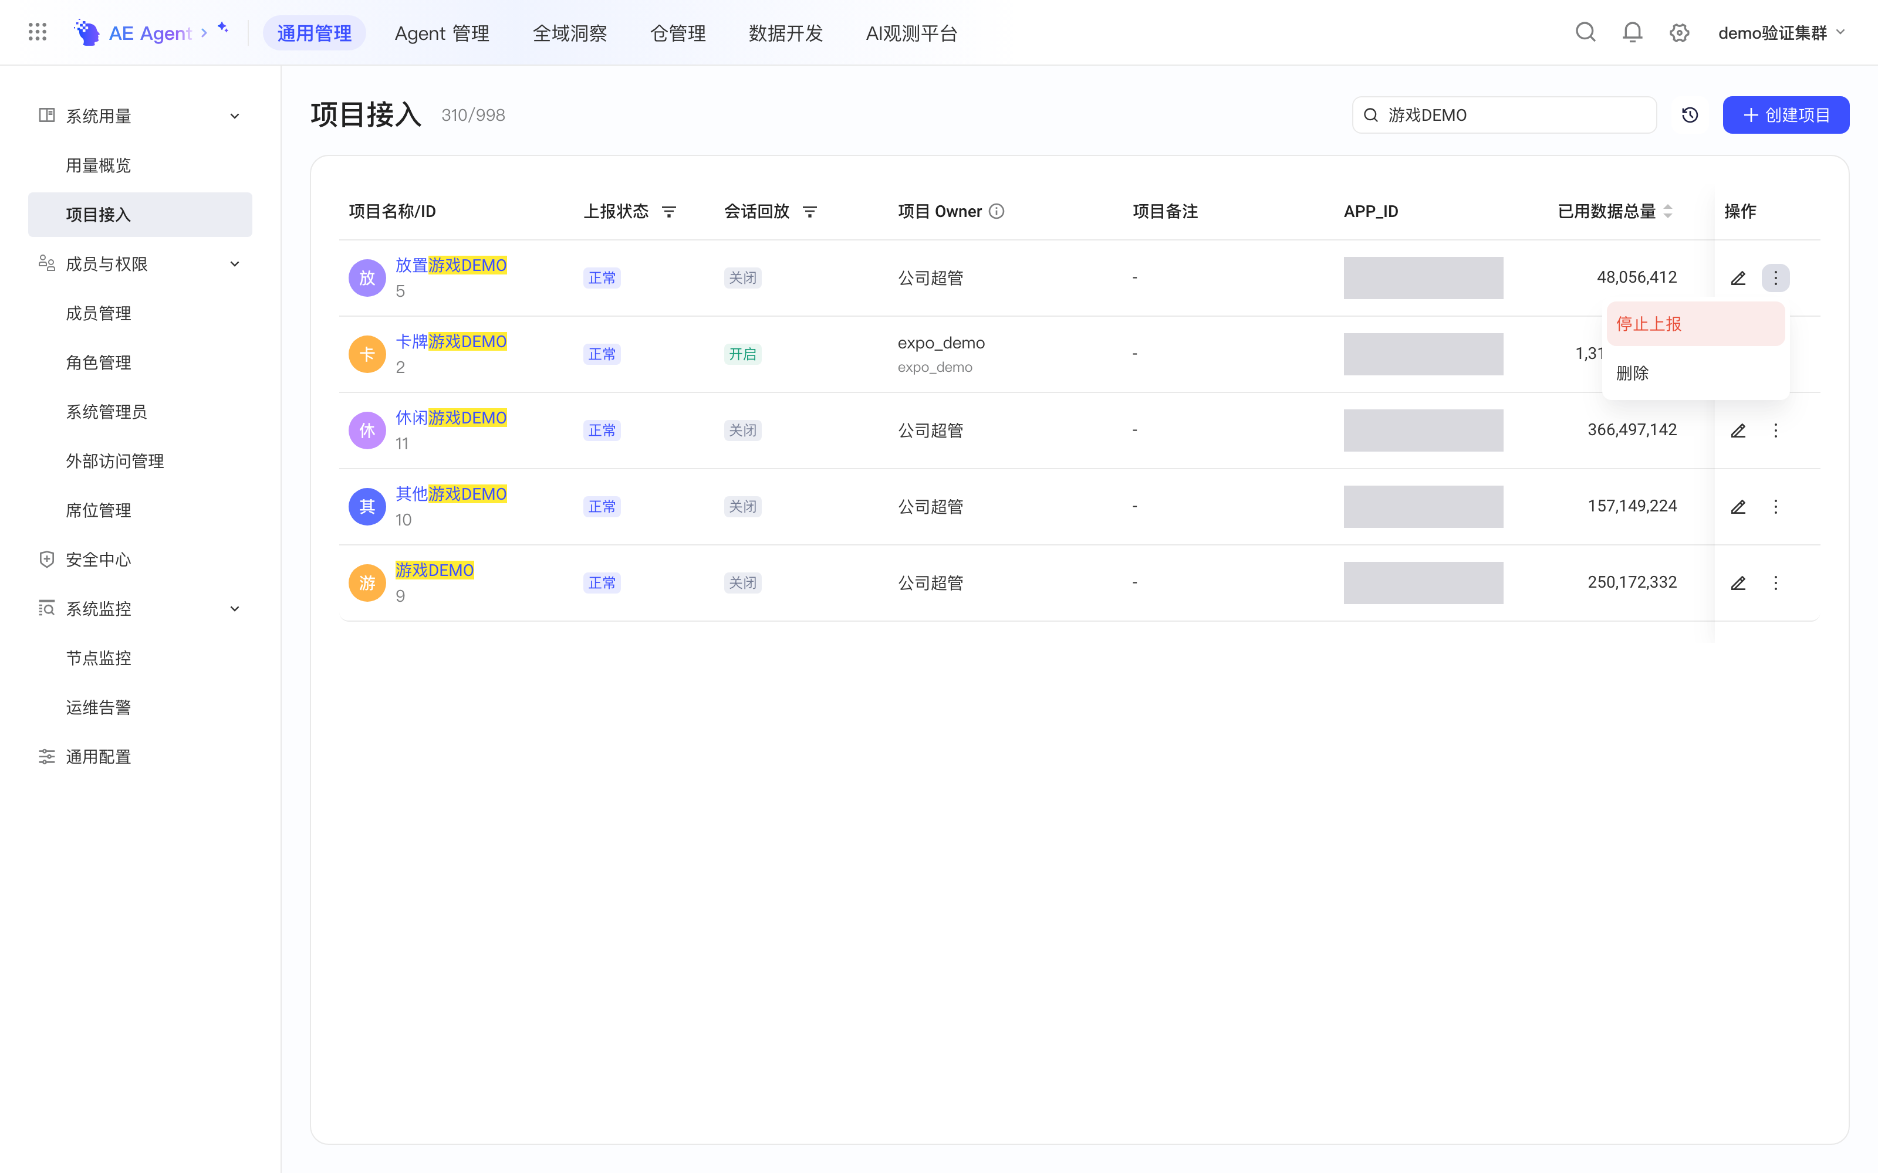Filter by 会话回放 column filter icon
The image size is (1878, 1173).
[809, 212]
